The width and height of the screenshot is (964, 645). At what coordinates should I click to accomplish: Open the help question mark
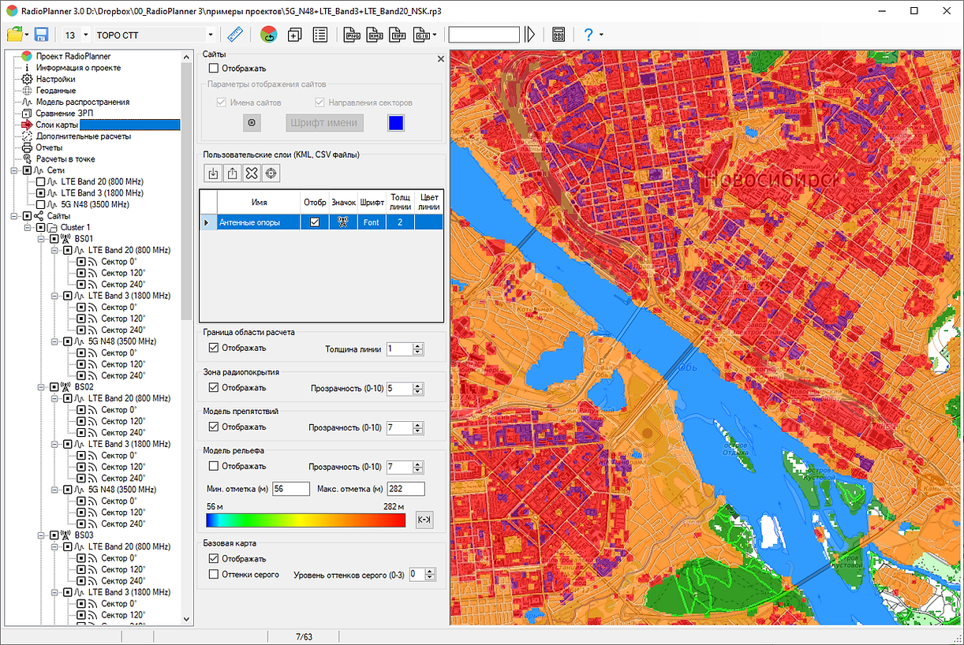[588, 35]
